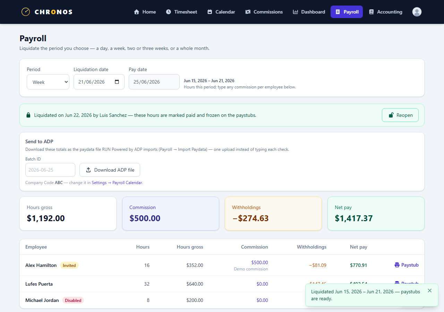The image size is (444, 312).
Task: Click the CHRONOS brand name
Action: pyautogui.click(x=54, y=12)
